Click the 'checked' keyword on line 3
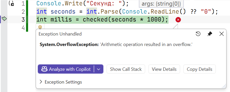 coord(95,19)
